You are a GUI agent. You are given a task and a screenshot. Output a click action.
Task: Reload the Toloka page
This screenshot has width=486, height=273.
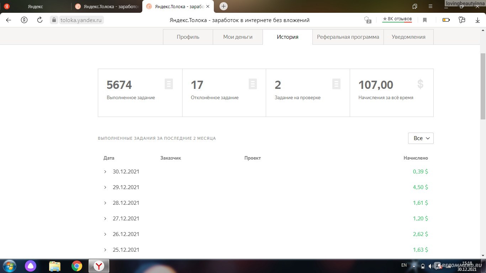tap(40, 20)
